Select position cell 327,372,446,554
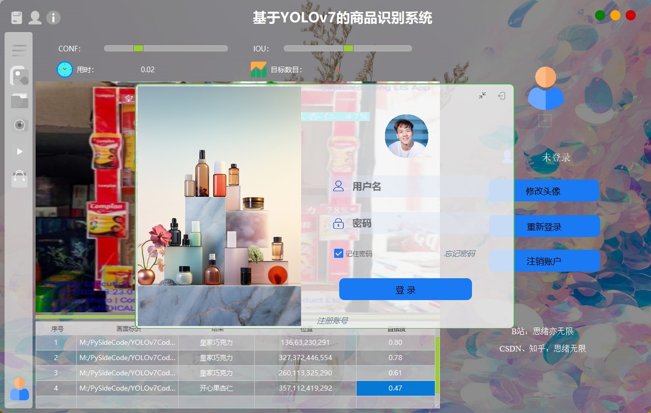Screen dimensions: 651x413 [x=305, y=358]
